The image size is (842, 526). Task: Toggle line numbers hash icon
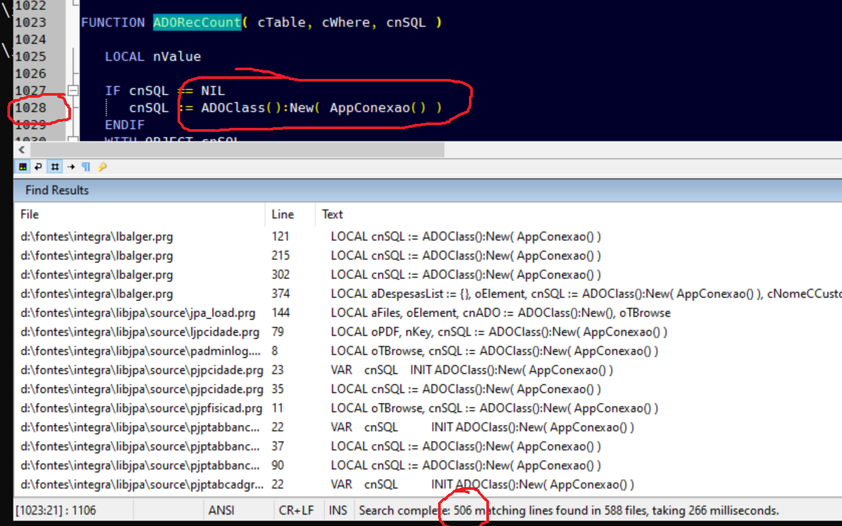point(55,167)
